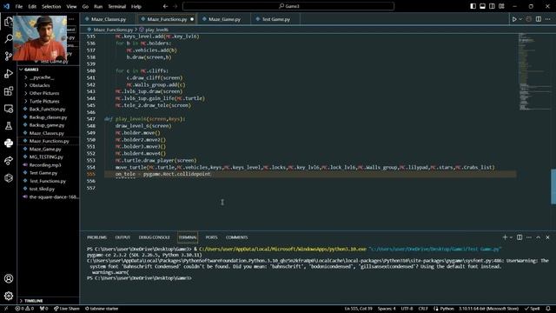The height and width of the screenshot is (313, 556).
Task: Add a new terminal with plus icon
Action: (x=505, y=237)
